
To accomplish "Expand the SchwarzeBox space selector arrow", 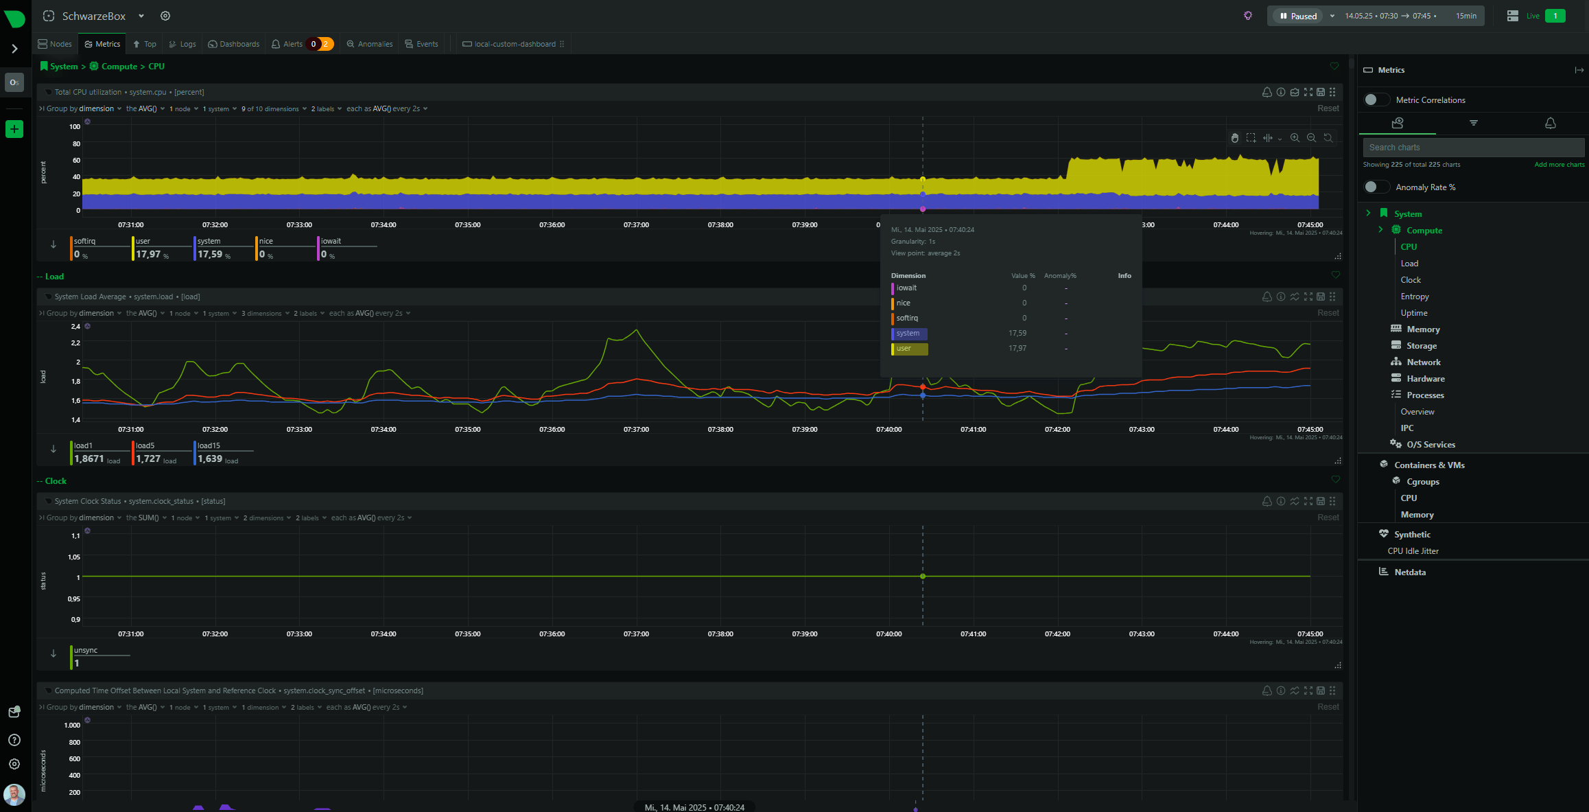I will (141, 16).
